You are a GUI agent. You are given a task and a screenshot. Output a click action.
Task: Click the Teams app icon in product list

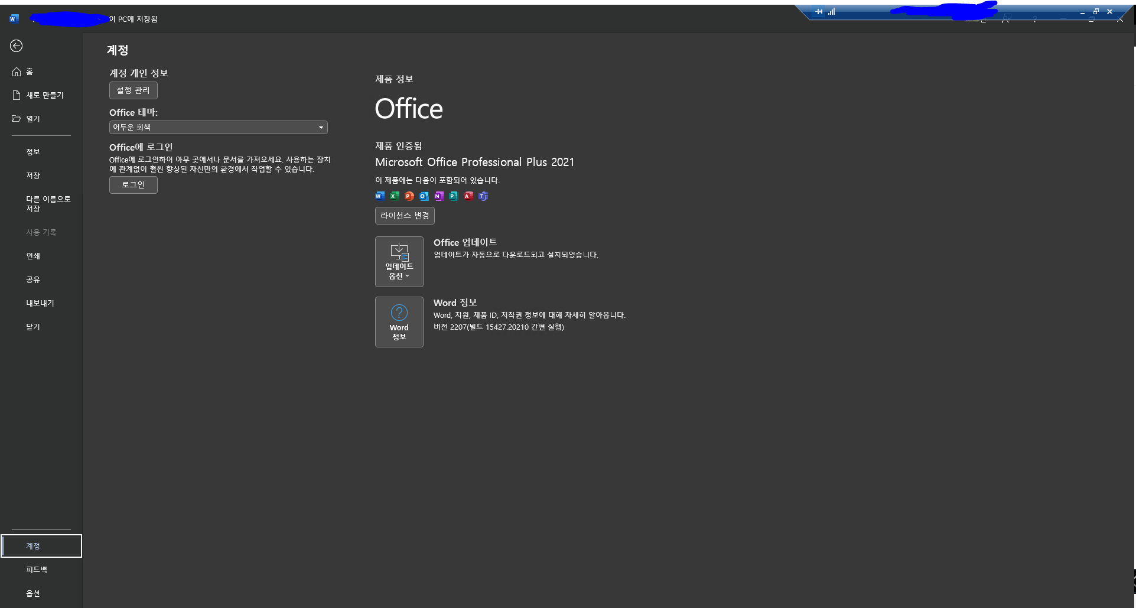pos(483,196)
